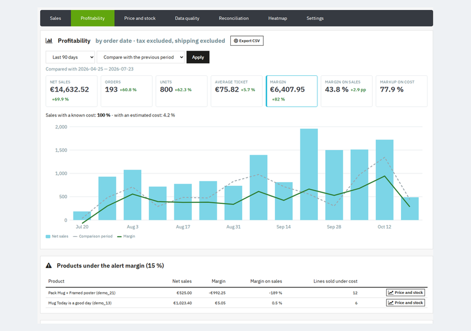Open the Settings tab
The height and width of the screenshot is (331, 471).
315,18
